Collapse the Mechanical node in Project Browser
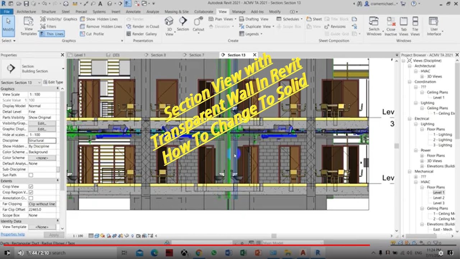Image resolution: width=460 pixels, height=259 pixels. click(x=410, y=172)
